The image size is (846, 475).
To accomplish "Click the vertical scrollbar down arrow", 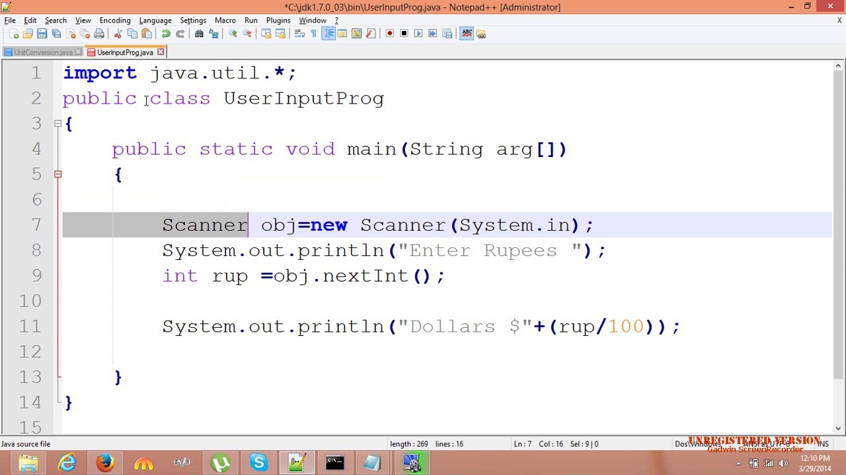I will tap(839, 428).
